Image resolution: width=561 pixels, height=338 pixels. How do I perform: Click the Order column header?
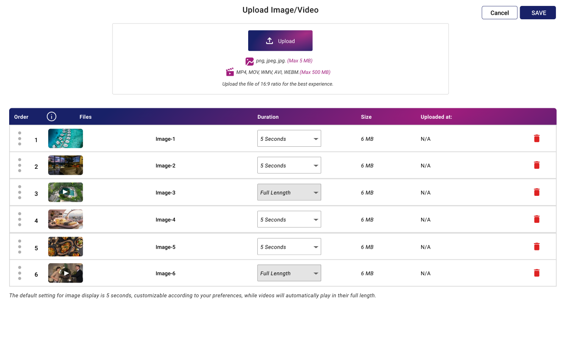coord(21,117)
